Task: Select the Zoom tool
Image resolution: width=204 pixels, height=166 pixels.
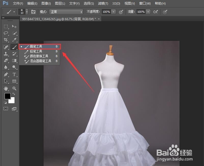Action: pos(14,88)
